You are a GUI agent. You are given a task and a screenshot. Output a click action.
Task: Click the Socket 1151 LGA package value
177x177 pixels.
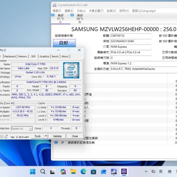coord(35,72)
